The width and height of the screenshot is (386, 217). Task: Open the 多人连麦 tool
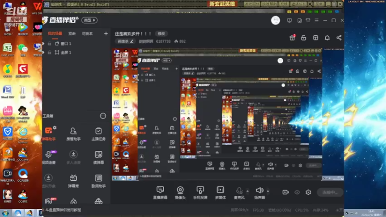coord(73,158)
